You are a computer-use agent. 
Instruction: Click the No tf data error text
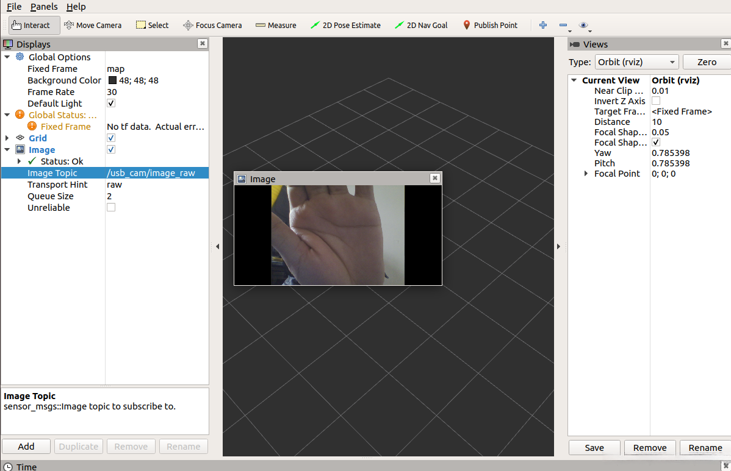click(156, 126)
